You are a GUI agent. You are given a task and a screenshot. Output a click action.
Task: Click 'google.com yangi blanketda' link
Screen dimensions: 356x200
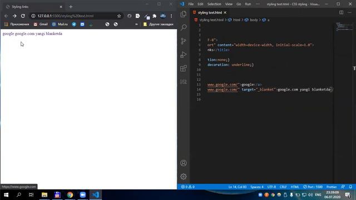[38, 33]
